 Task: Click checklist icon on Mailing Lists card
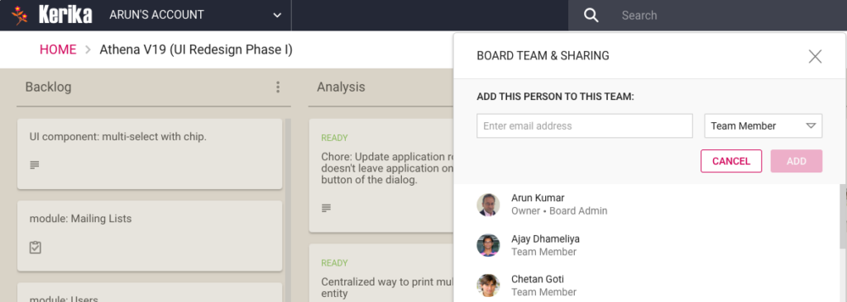click(x=35, y=248)
